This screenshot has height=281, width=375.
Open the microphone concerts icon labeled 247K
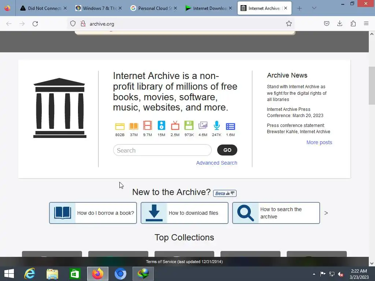click(x=217, y=125)
